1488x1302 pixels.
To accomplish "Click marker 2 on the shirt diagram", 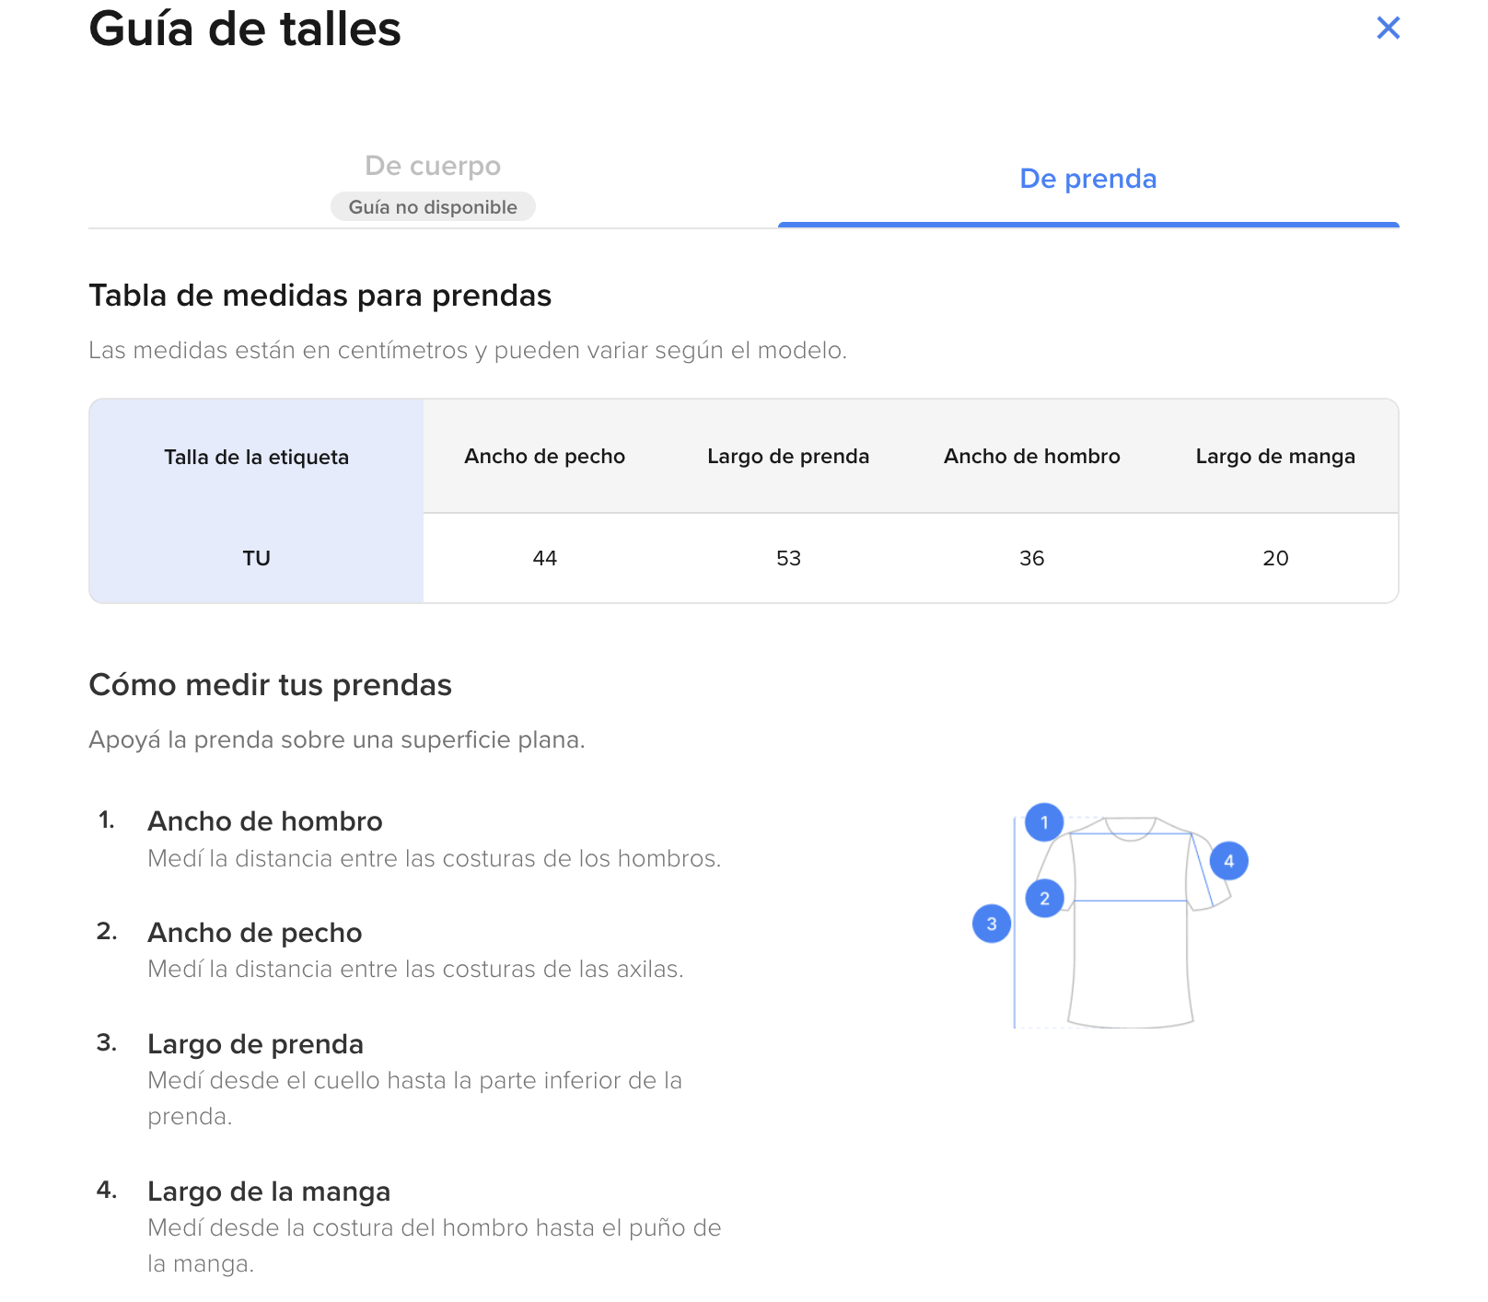I will pyautogui.click(x=1044, y=898).
